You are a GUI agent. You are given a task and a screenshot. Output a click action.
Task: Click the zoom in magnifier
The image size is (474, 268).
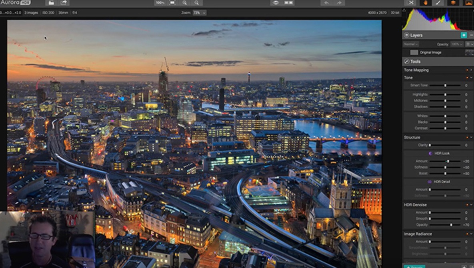184,3
